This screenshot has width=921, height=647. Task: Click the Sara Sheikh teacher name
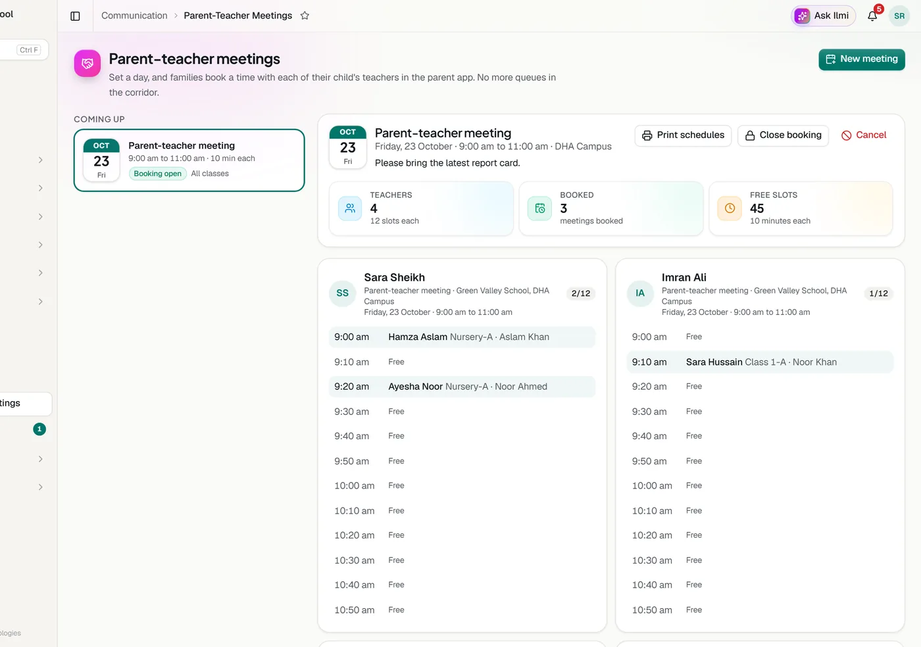(x=395, y=278)
